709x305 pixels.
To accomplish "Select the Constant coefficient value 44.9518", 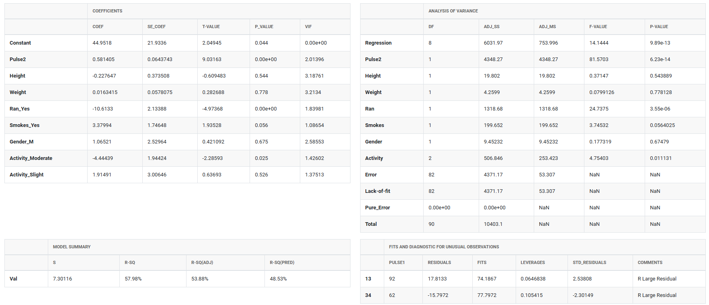I will (102, 43).
